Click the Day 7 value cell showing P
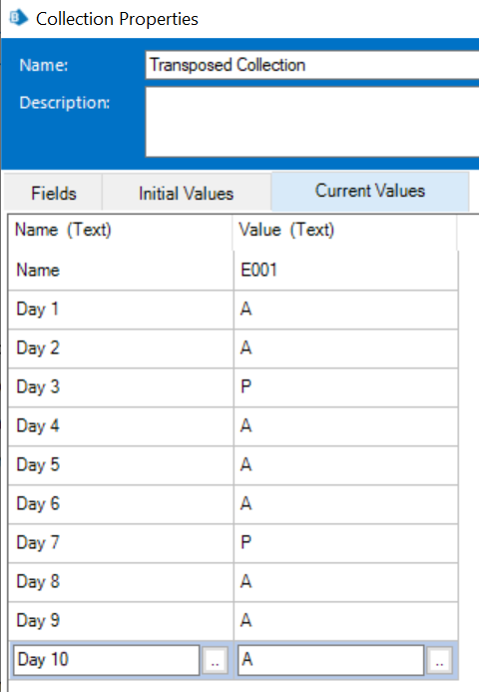 [346, 543]
